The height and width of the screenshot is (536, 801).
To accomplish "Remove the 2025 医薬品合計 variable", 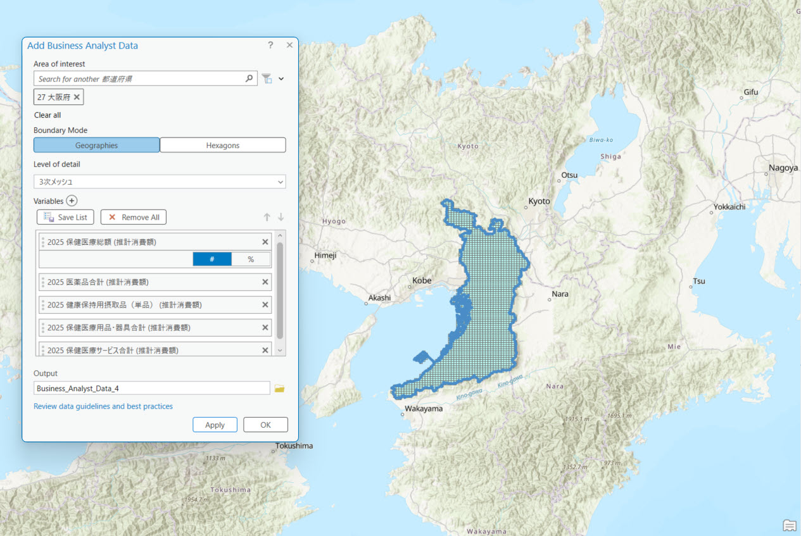I will [265, 282].
